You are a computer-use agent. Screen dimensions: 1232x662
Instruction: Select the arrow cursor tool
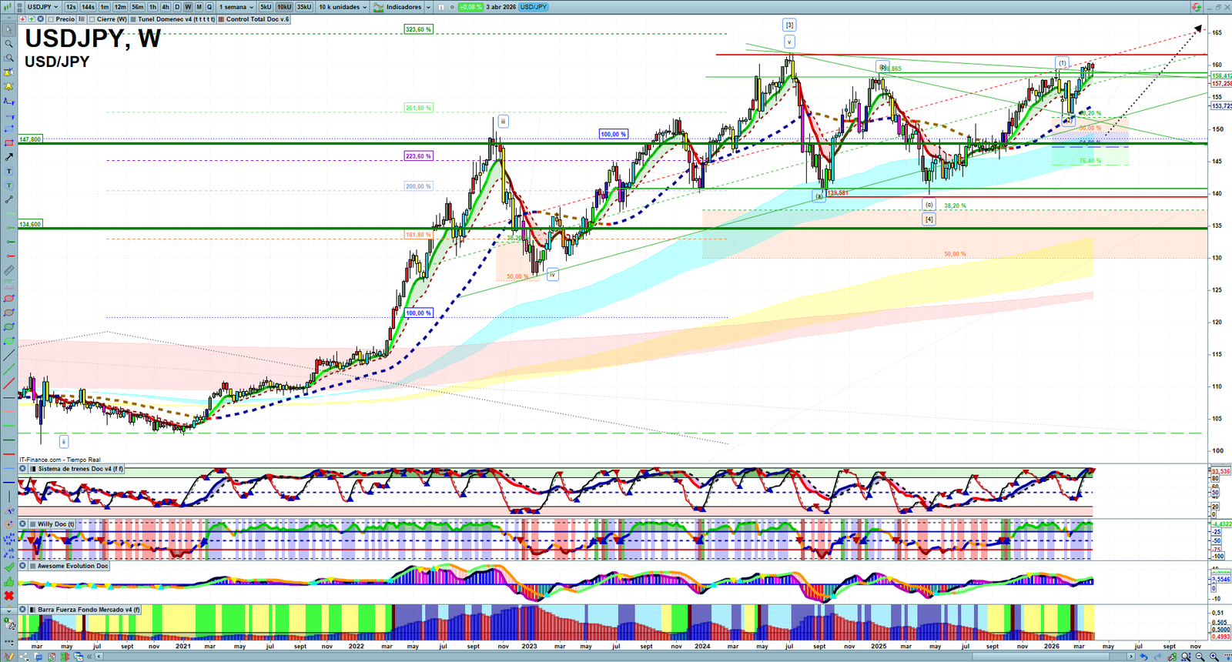8,30
